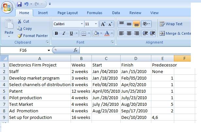This screenshot has width=201, height=132.
Task: Click the Insert Function fx icon
Action: coord(75,50)
